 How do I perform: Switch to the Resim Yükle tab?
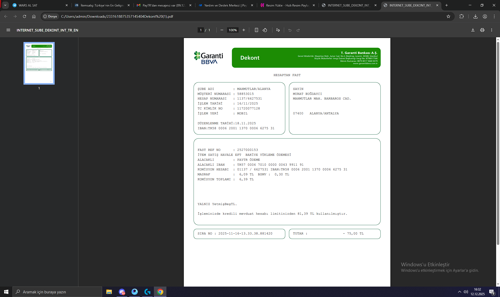click(287, 5)
